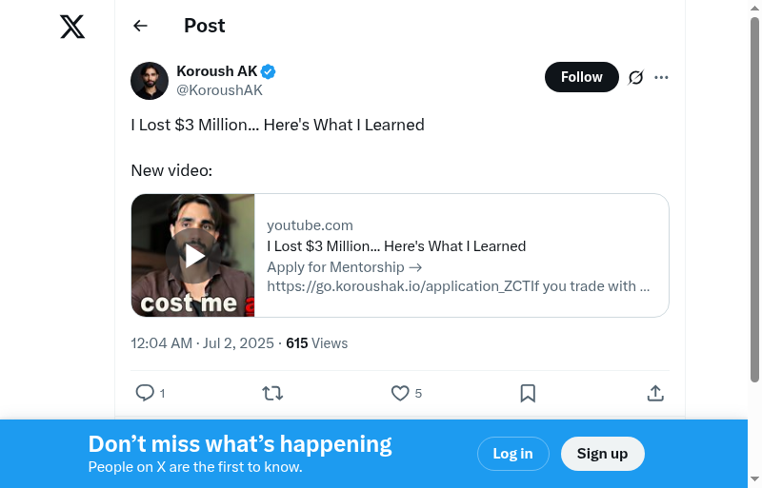Click the Grok explain icon

pyautogui.click(x=636, y=78)
